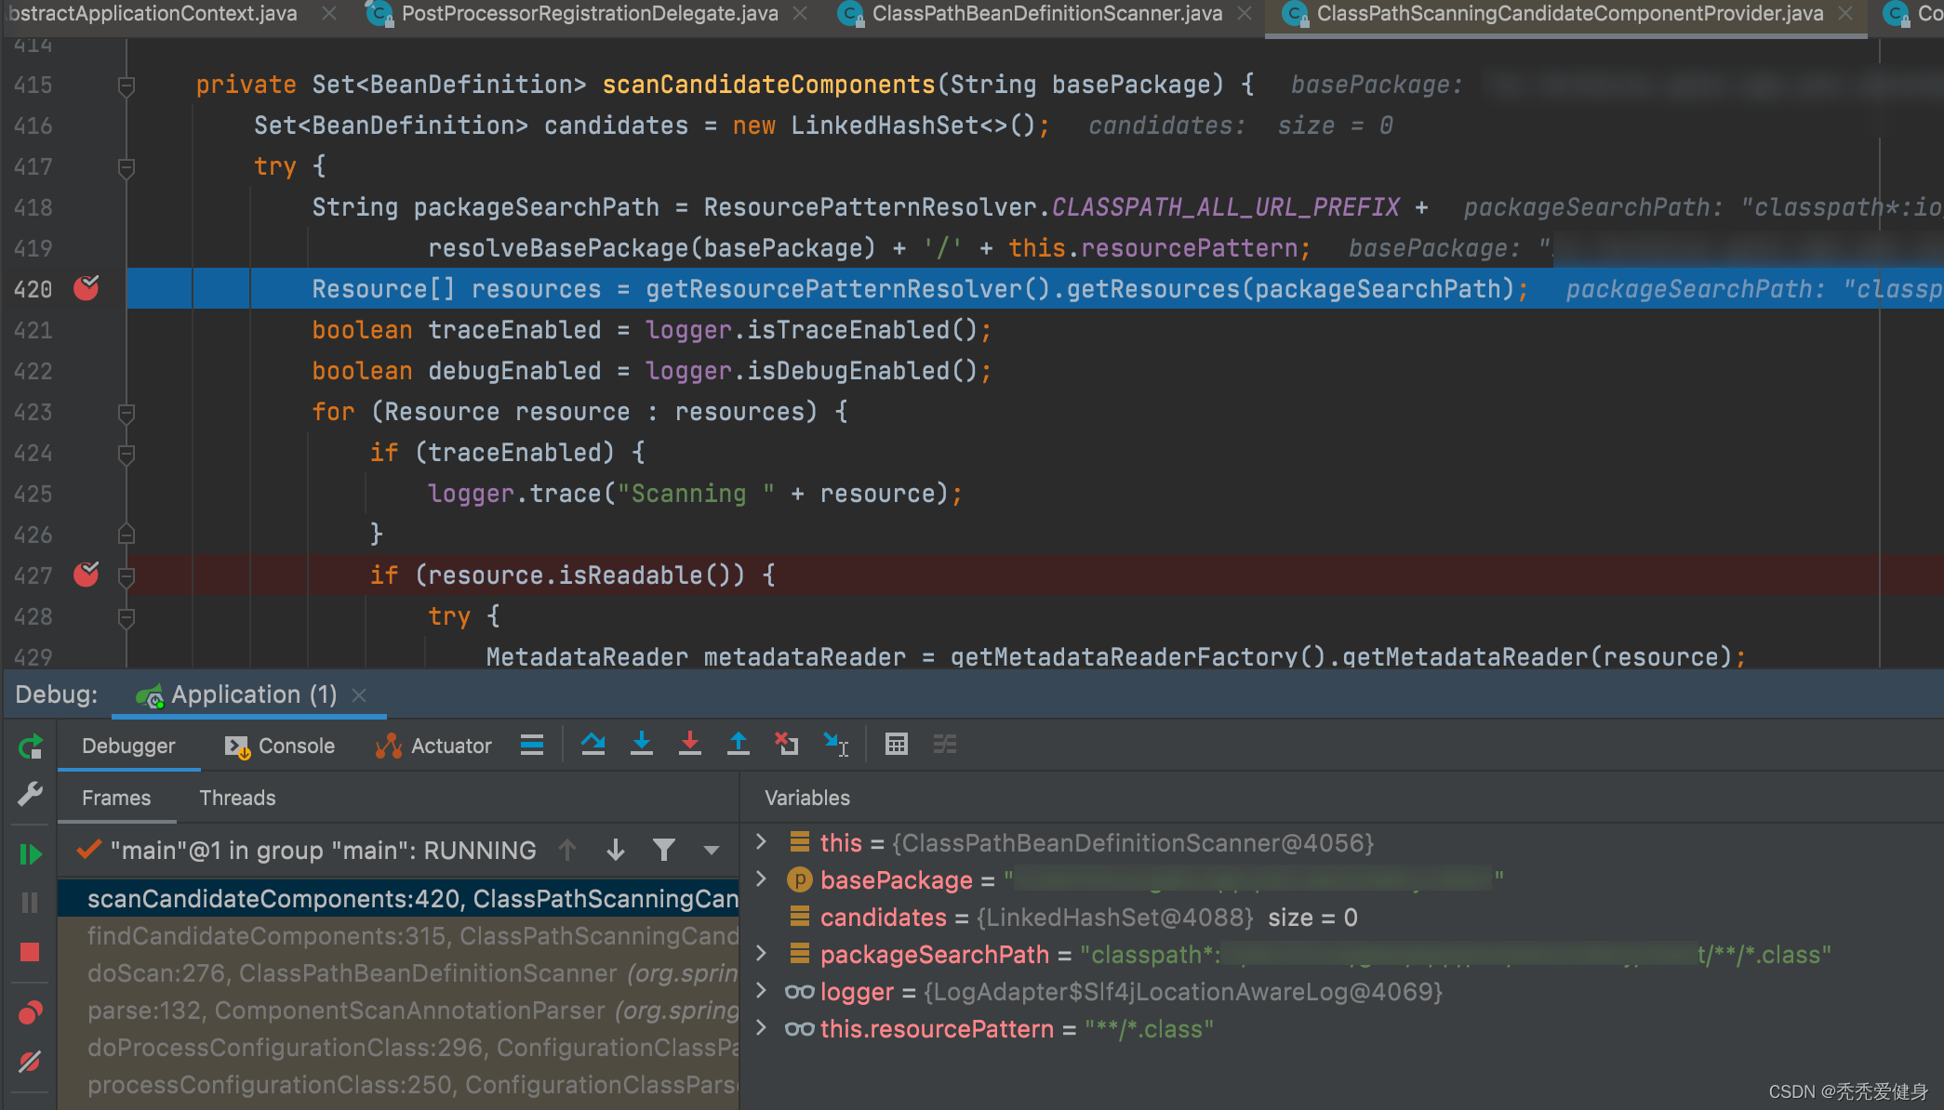Close the Application (1) debug session tab
1944x1110 pixels.
(360, 695)
